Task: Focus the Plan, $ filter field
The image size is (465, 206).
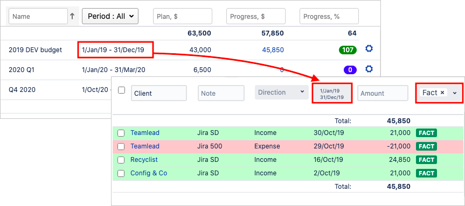Action: [183, 16]
